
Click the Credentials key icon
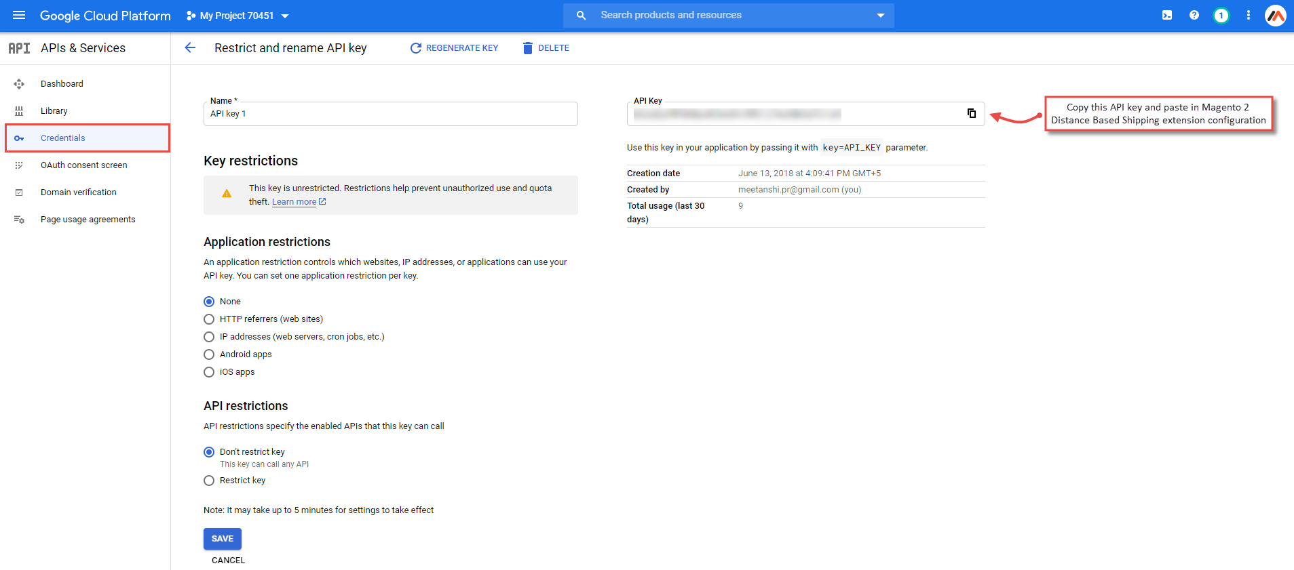19,138
